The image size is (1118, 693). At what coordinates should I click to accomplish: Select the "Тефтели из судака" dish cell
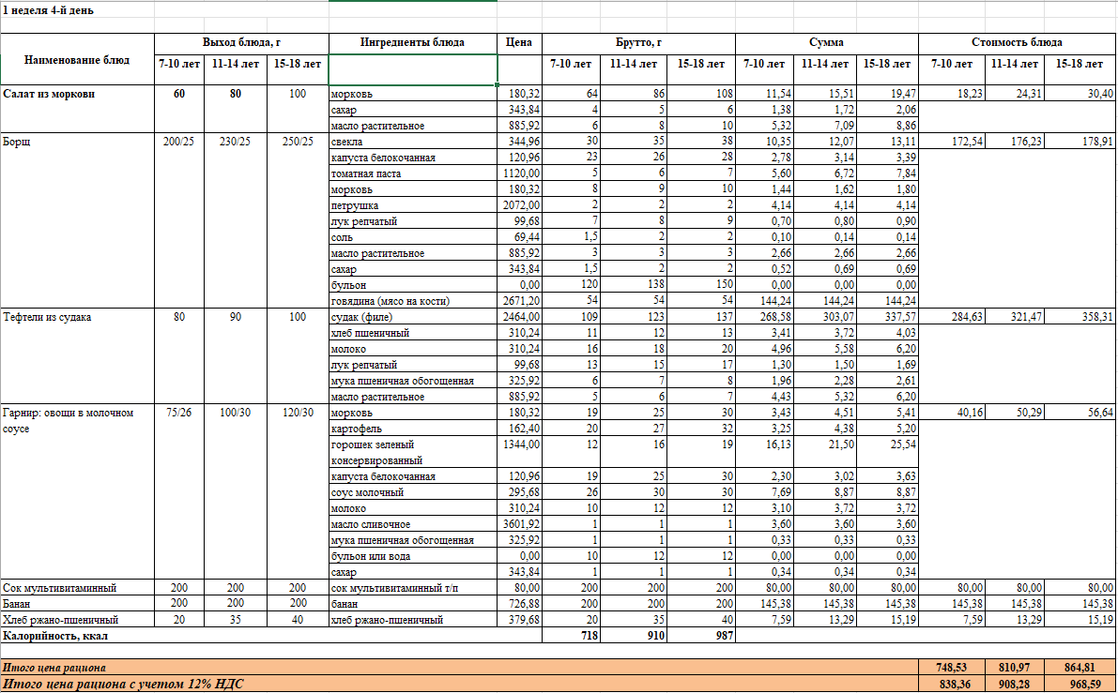[47, 317]
